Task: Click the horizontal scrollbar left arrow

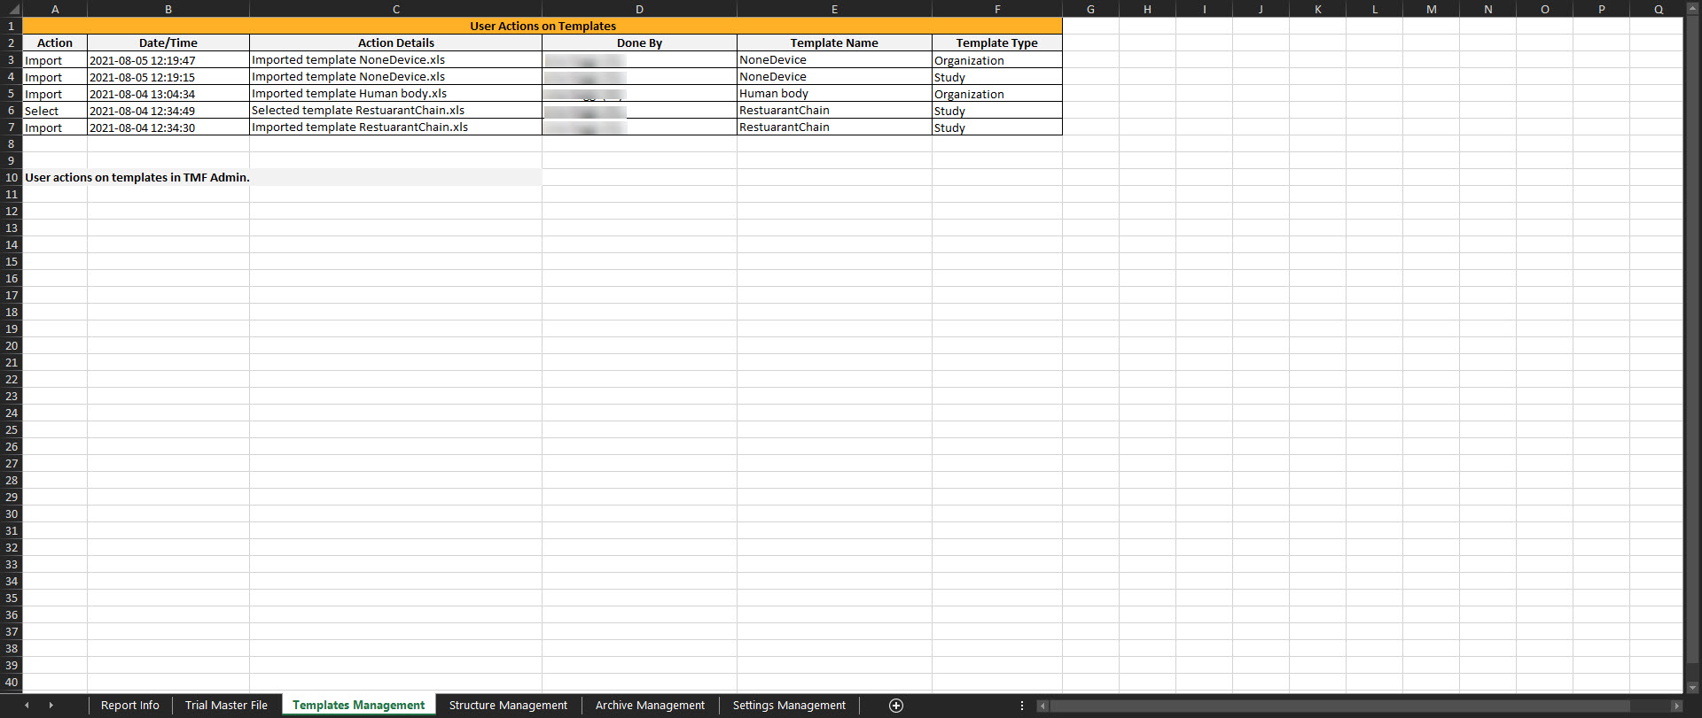Action: point(1043,706)
